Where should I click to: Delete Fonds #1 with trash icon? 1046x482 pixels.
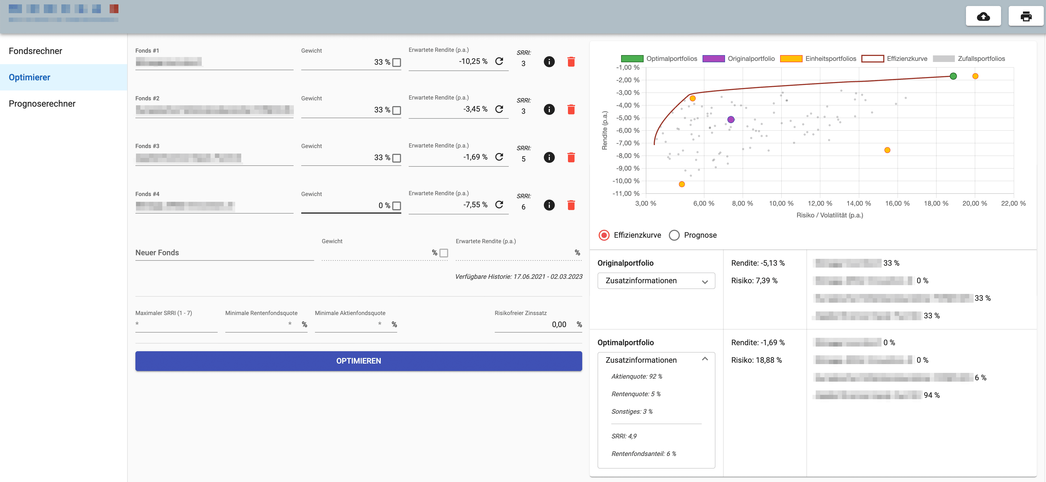pos(571,62)
